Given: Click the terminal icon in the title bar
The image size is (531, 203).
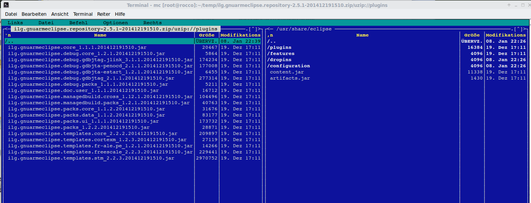Looking at the screenshot, I should (x=6, y=5).
